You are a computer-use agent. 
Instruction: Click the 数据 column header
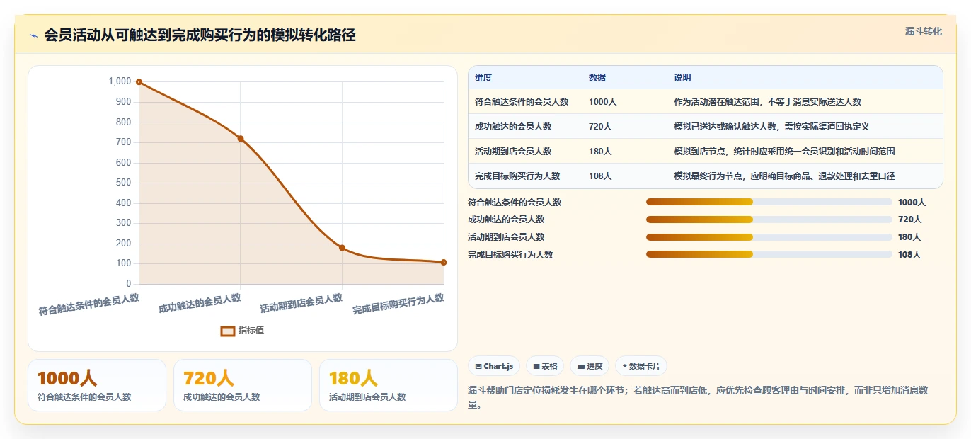click(597, 78)
